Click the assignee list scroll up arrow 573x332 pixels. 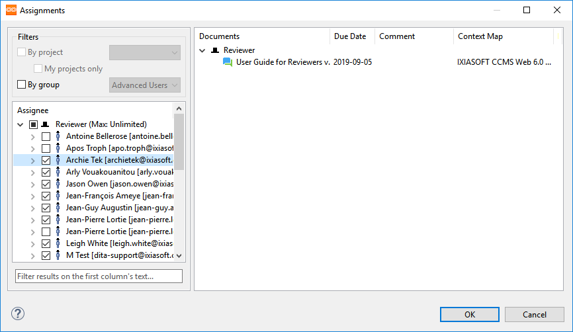point(179,108)
